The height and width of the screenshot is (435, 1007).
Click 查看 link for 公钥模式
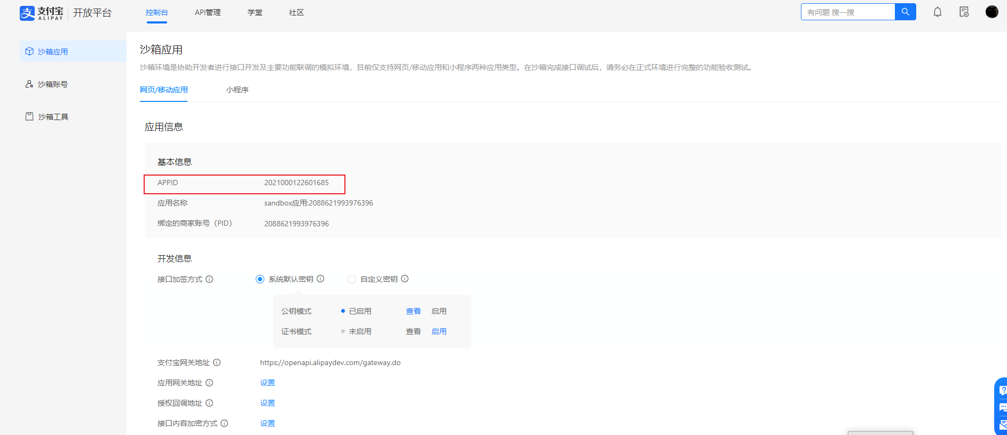tap(413, 311)
